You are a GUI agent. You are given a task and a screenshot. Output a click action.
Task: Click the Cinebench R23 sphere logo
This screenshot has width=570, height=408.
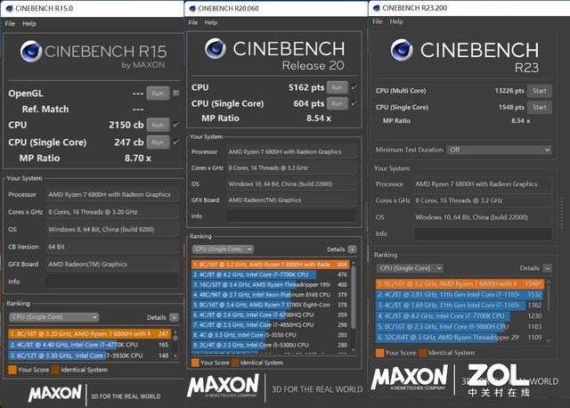[393, 50]
